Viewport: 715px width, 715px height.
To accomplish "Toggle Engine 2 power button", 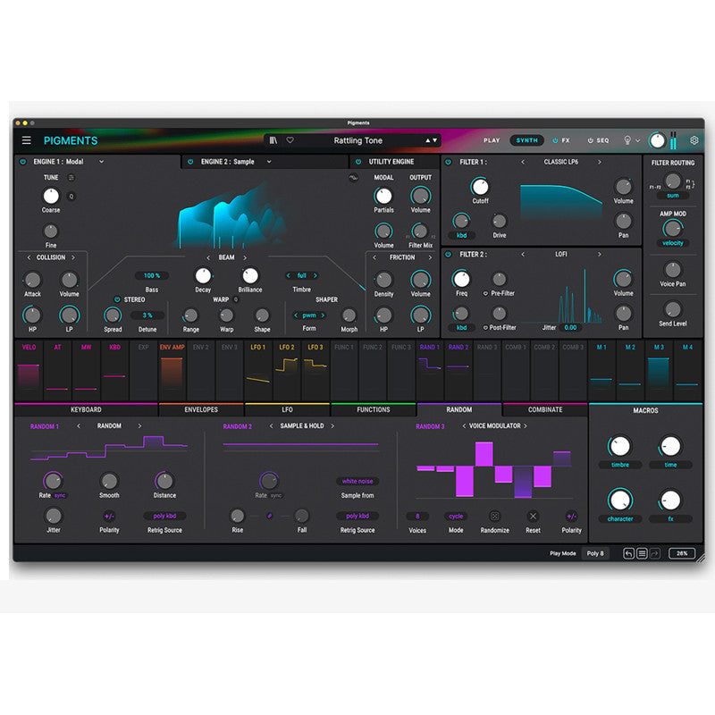I will pos(190,162).
